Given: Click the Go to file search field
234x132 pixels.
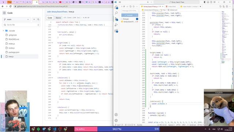Looking at the screenshot, I should tap(21, 25).
